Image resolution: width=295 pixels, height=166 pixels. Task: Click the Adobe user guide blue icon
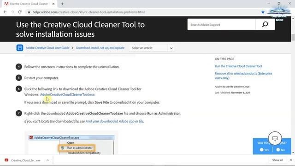[x=20, y=48]
